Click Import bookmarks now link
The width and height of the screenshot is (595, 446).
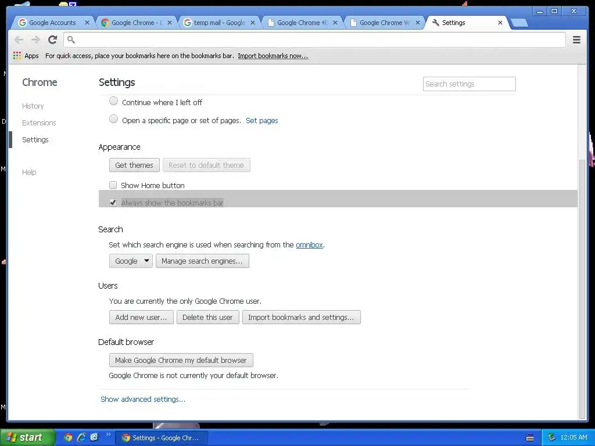pyautogui.click(x=273, y=56)
